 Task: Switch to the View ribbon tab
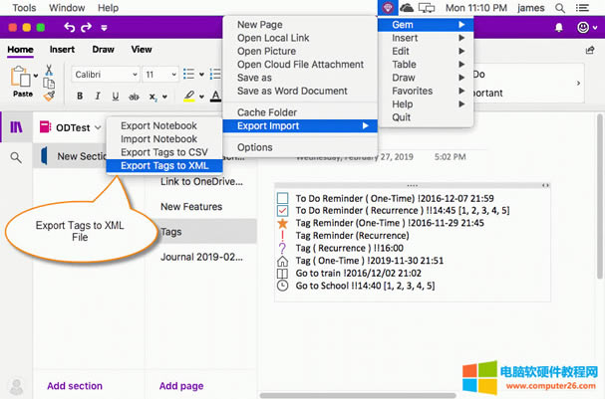142,50
